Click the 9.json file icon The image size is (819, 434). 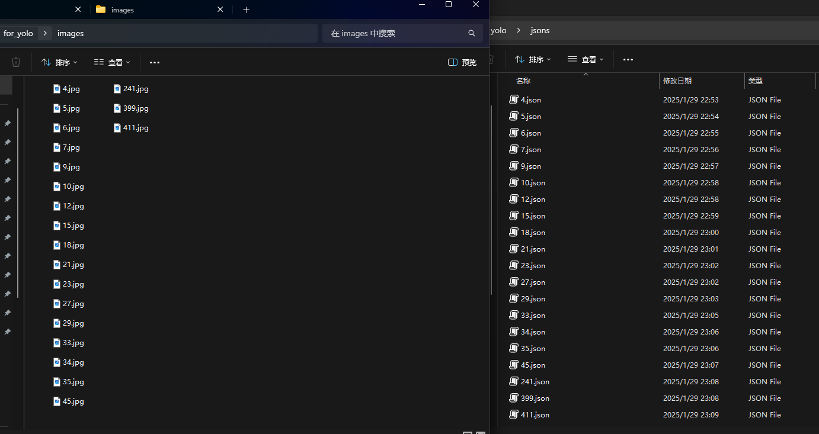514,166
